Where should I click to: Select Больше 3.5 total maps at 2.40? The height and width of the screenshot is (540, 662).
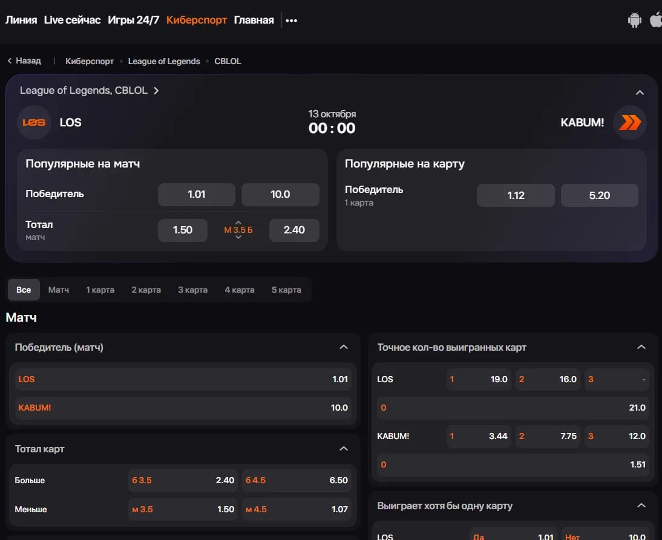click(183, 480)
